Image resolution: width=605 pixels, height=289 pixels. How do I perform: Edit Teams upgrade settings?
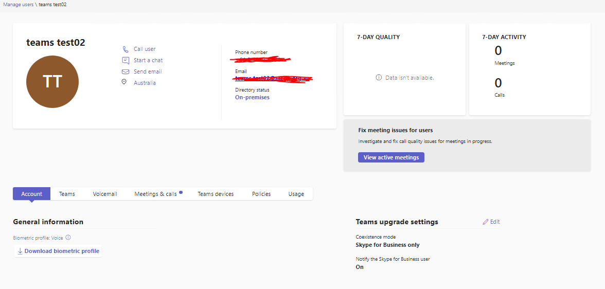(491, 222)
